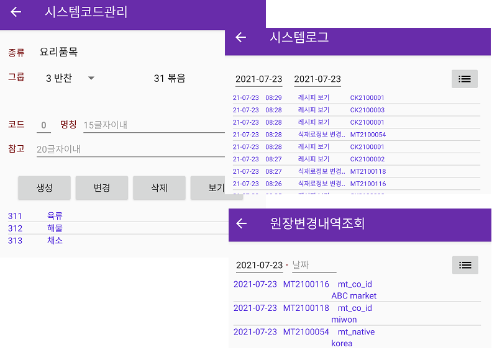Focus the 코드 number input field

[43, 125]
